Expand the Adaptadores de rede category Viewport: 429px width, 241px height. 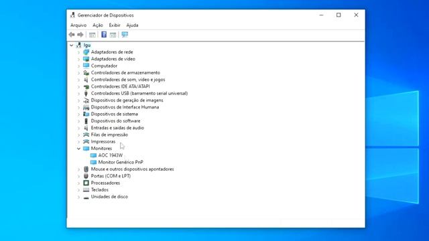click(79, 52)
